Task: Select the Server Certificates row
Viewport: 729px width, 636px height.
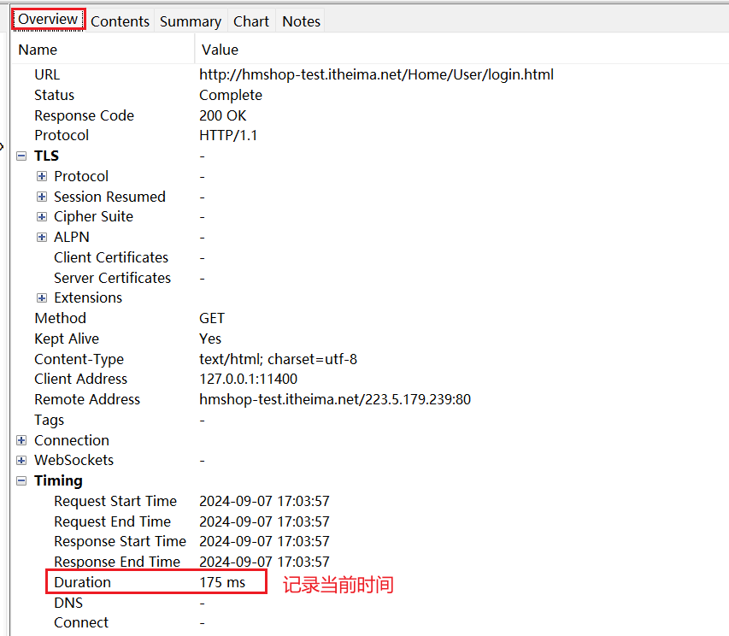Action: (x=113, y=278)
